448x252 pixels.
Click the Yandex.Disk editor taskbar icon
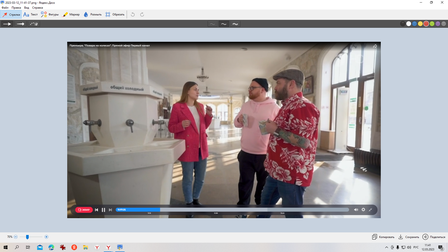pyautogui.click(x=120, y=248)
